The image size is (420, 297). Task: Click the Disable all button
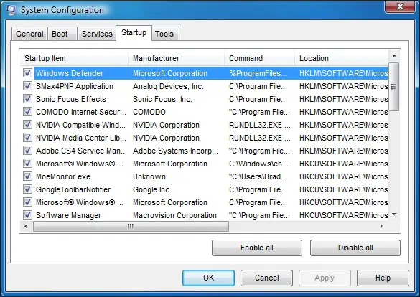[355, 247]
